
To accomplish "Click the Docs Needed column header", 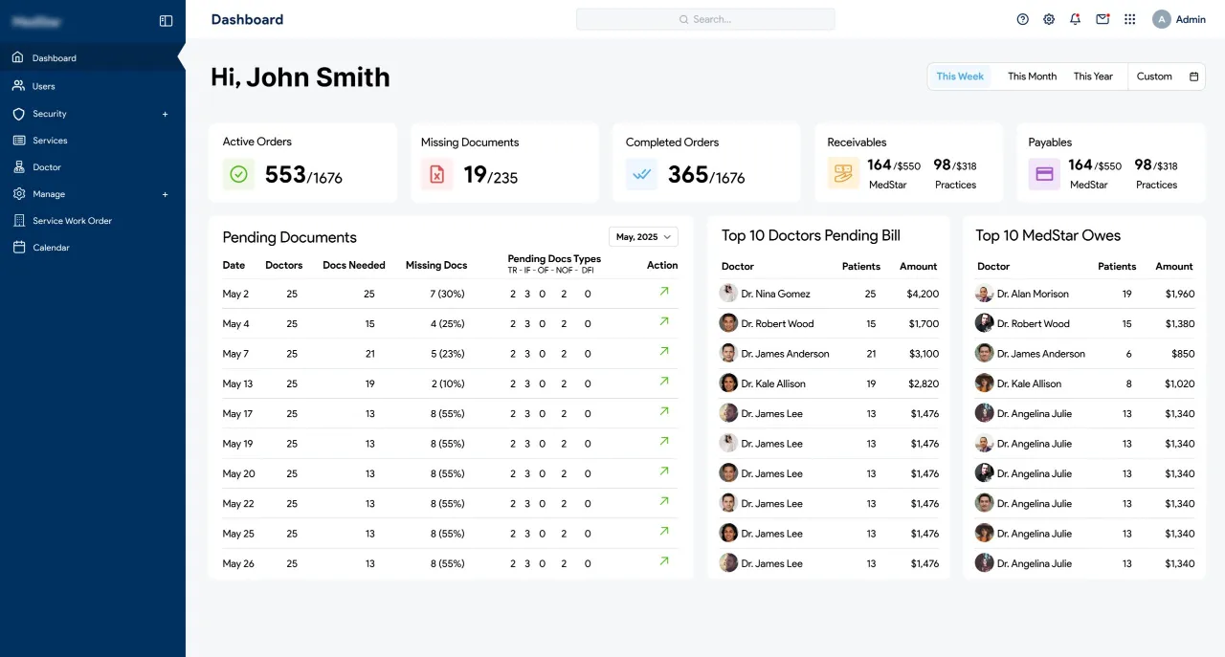I will [x=354, y=265].
